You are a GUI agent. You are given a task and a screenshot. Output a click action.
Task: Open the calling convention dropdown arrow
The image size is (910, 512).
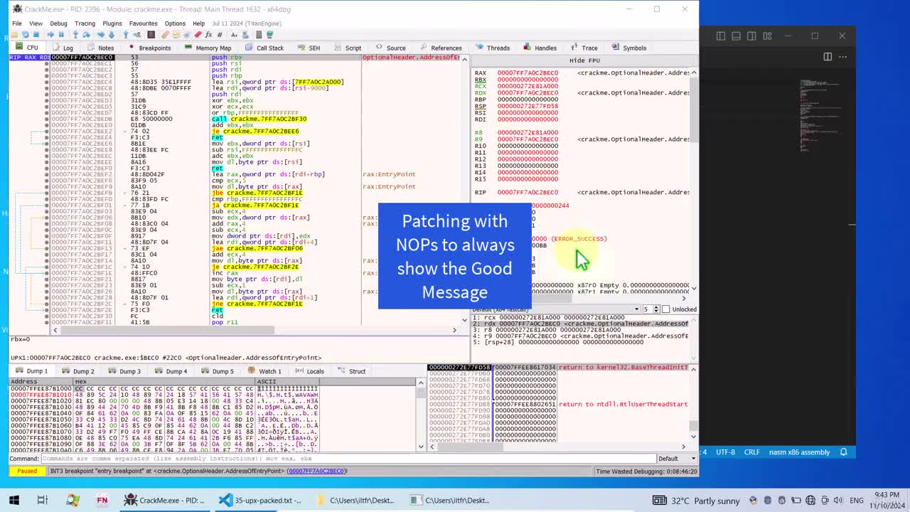click(x=636, y=309)
